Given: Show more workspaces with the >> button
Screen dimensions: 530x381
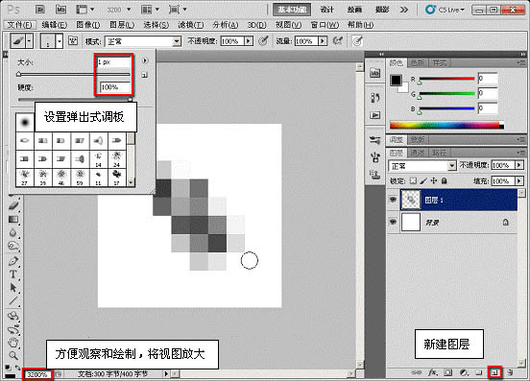Looking at the screenshot, I should tap(404, 10).
